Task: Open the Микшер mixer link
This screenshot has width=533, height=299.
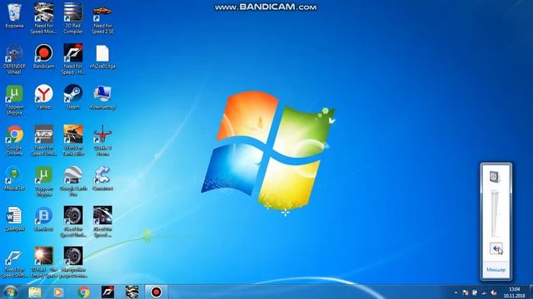Action: tap(496, 270)
